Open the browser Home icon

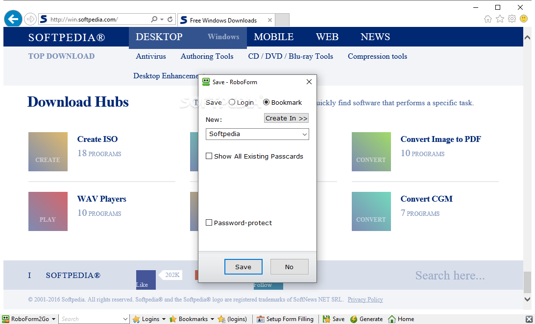pyautogui.click(x=487, y=19)
